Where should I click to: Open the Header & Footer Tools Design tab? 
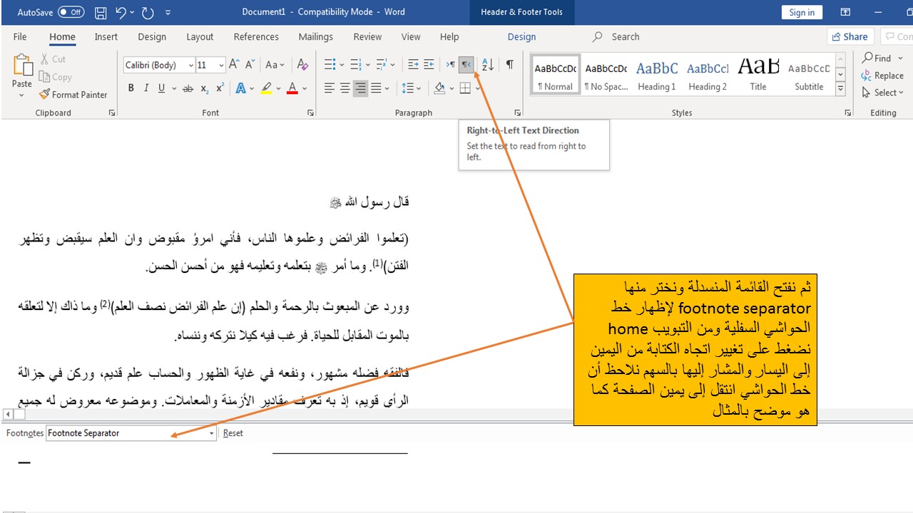(521, 36)
